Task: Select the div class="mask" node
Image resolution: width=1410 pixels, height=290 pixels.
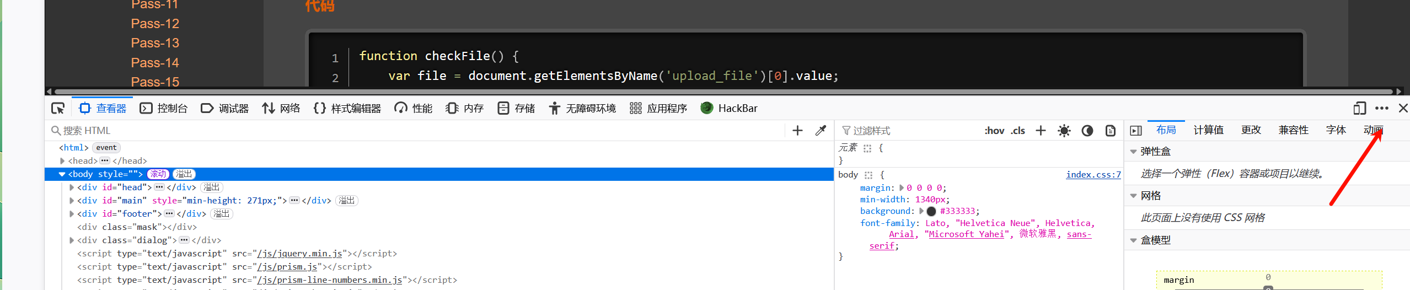Action: (137, 227)
